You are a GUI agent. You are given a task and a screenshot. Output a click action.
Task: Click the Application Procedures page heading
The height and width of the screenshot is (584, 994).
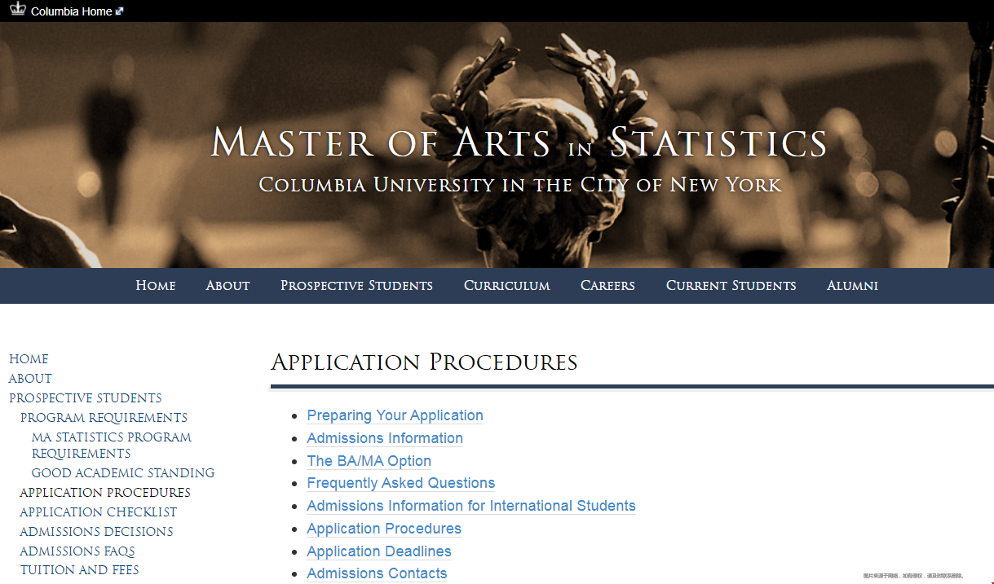[424, 362]
